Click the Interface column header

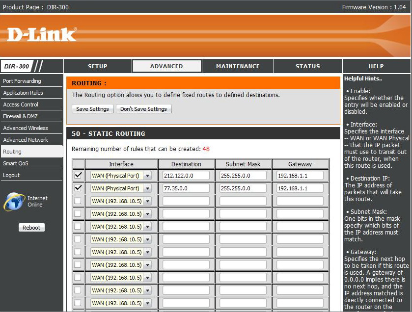pyautogui.click(x=121, y=164)
